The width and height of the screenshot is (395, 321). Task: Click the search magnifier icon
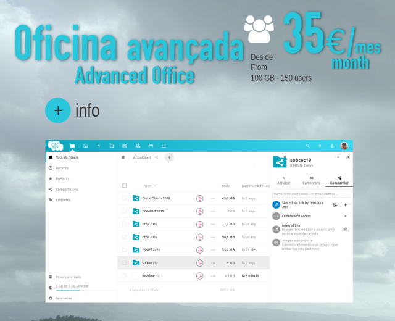tap(307, 146)
